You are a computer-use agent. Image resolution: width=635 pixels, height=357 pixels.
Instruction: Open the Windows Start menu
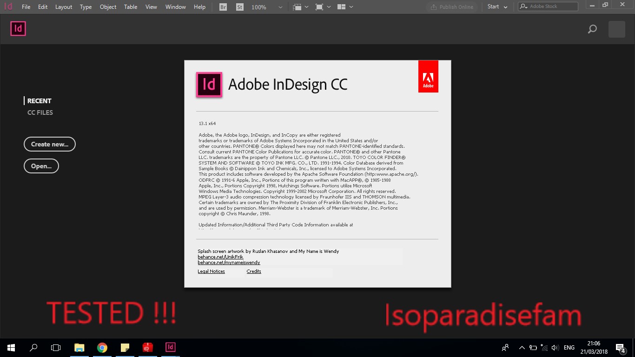point(11,347)
